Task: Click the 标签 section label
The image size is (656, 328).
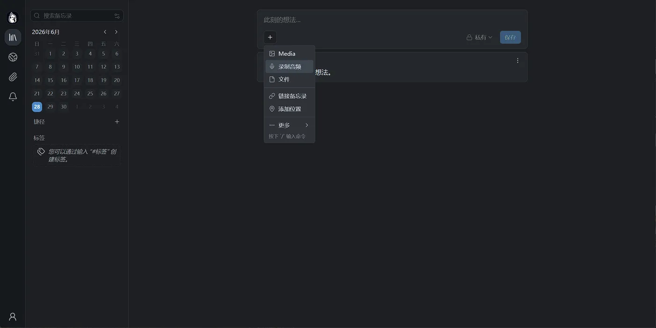Action: click(x=39, y=138)
